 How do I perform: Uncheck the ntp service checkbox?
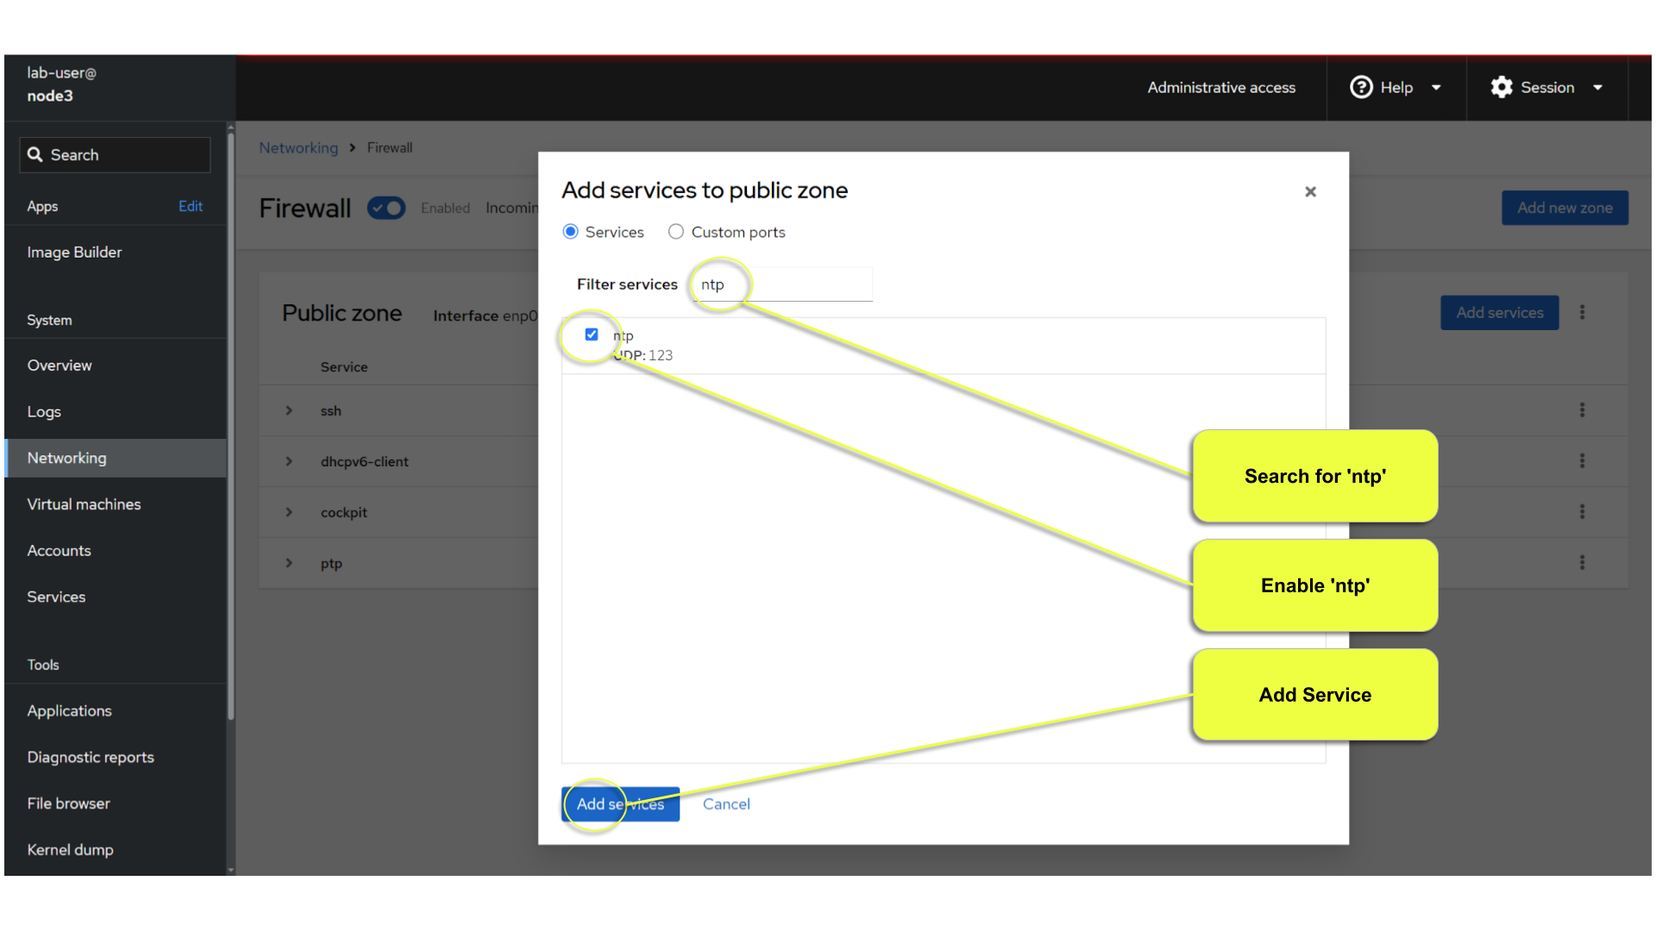coord(592,334)
